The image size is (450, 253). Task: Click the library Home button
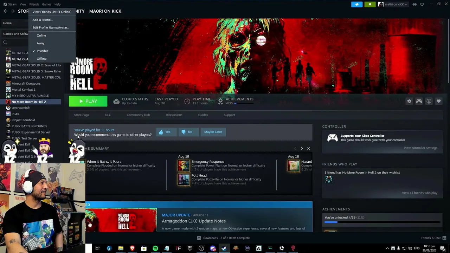(7, 23)
